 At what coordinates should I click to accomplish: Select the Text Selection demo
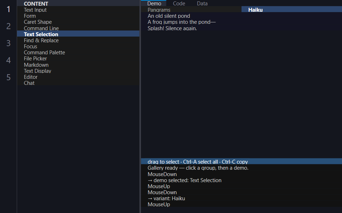click(78, 34)
